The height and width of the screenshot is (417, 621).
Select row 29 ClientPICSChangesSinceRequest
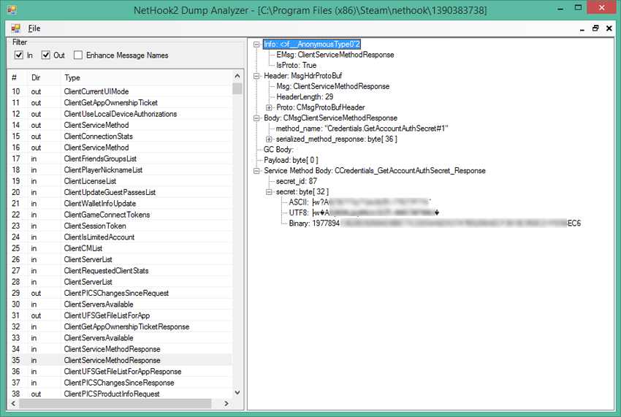point(120,293)
